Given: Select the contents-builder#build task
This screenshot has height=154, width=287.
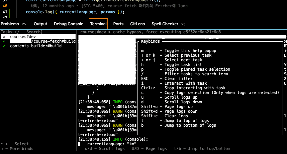Looking at the screenshot, I should (x=35, y=46).
